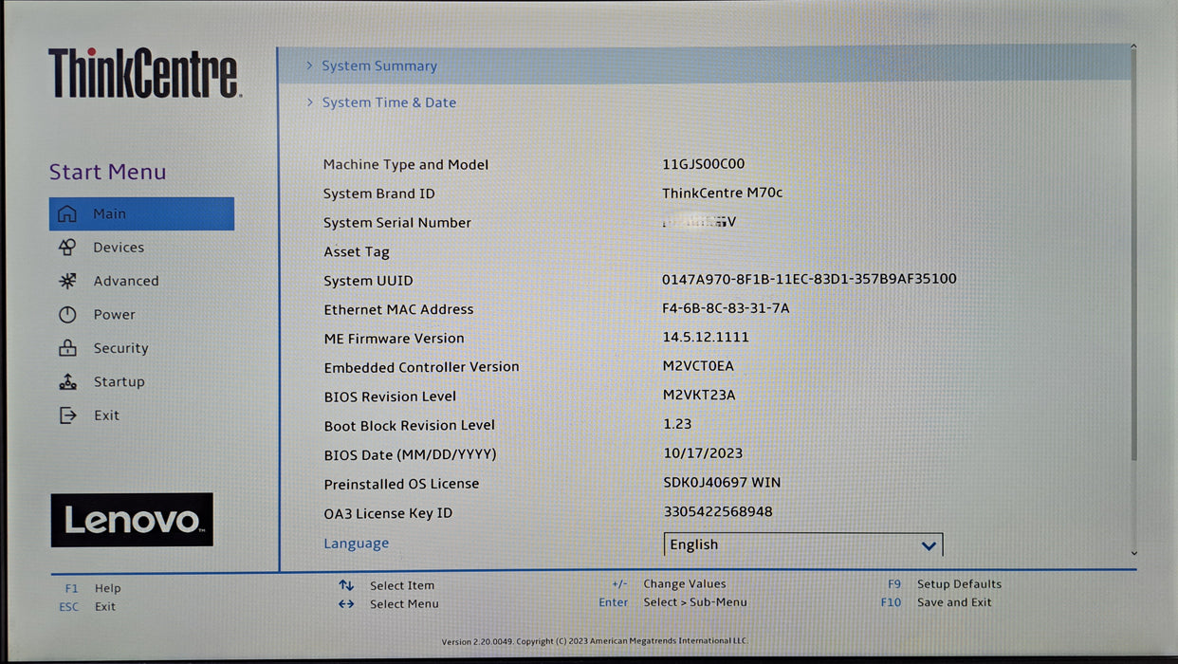Click the ESC Exit hint

point(87,606)
